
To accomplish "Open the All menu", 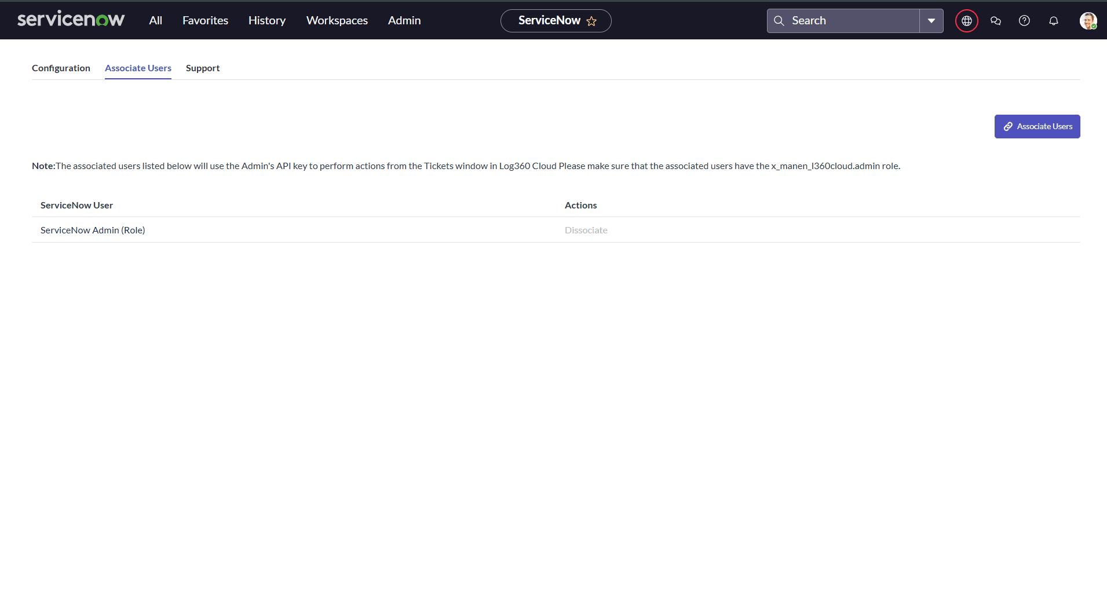I will [155, 20].
